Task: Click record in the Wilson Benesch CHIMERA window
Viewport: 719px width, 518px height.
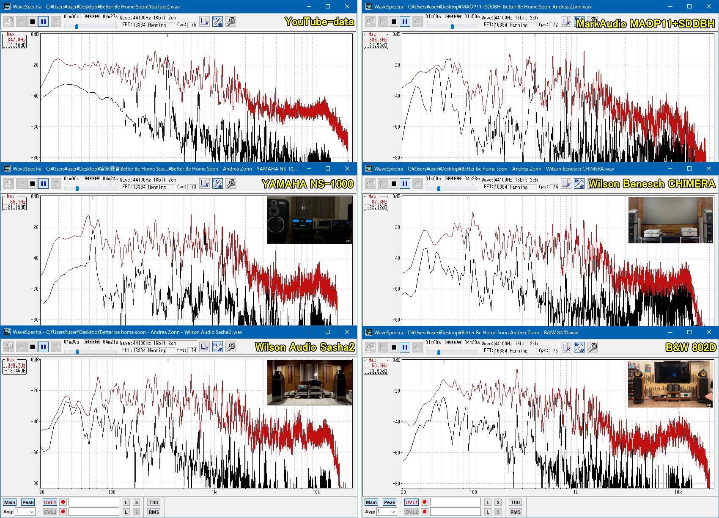Action: click(417, 183)
